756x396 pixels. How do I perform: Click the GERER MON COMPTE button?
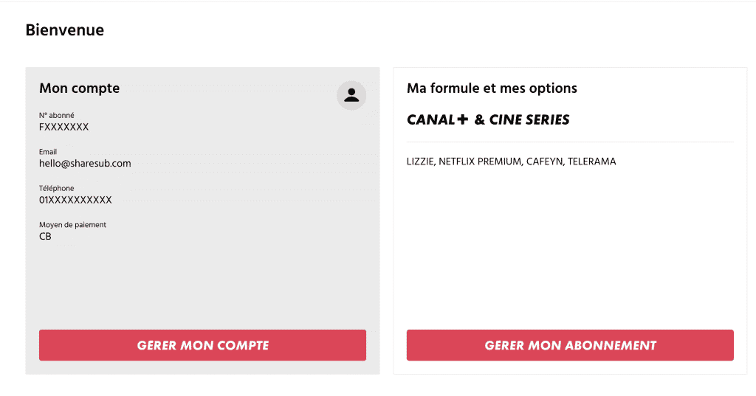point(202,345)
